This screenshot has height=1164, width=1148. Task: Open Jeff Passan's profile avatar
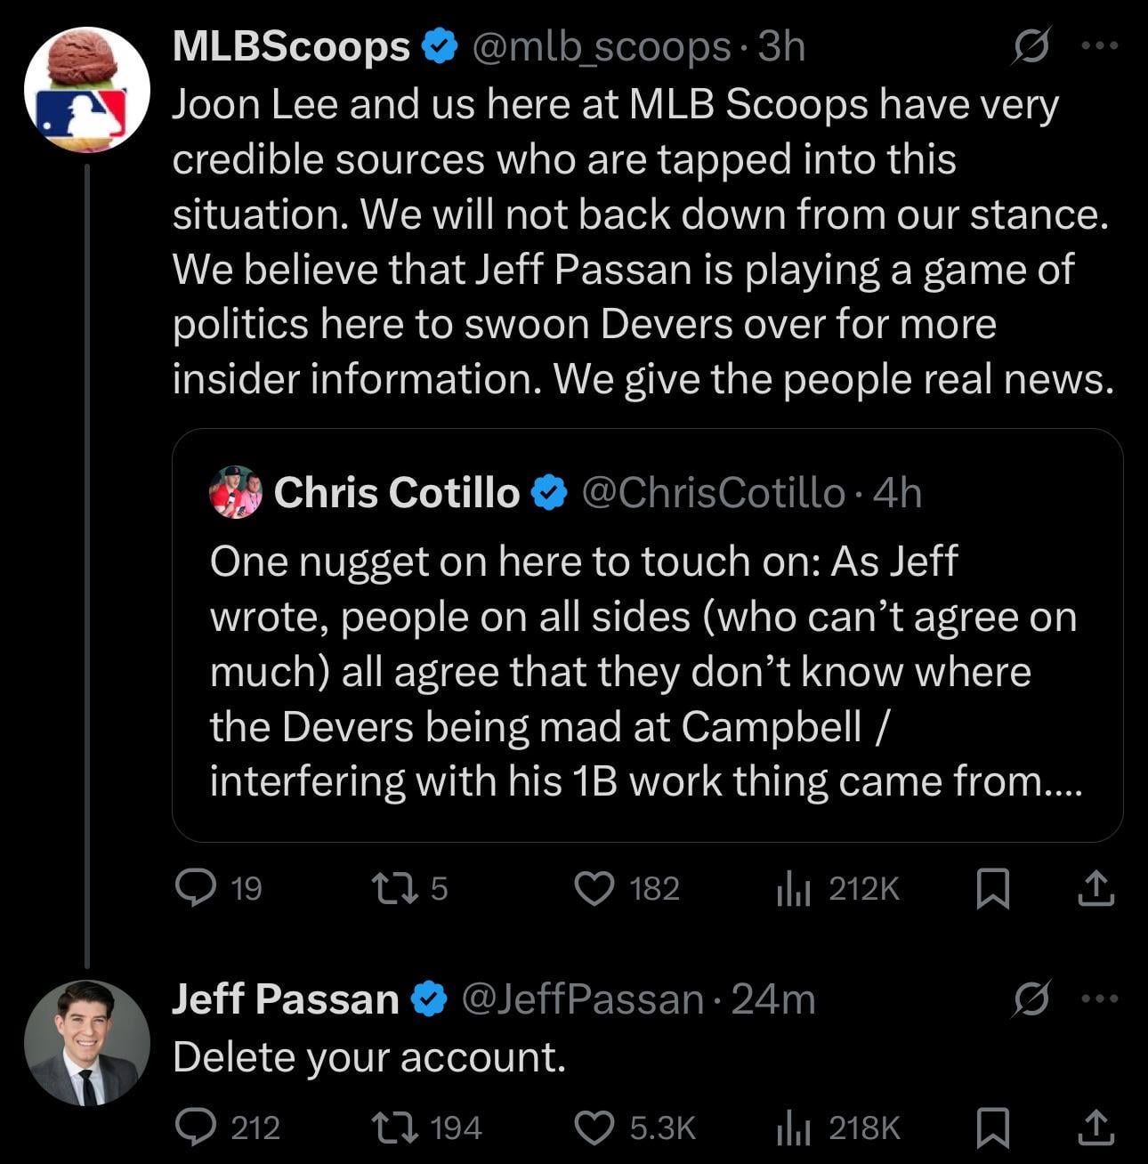coord(86,1043)
